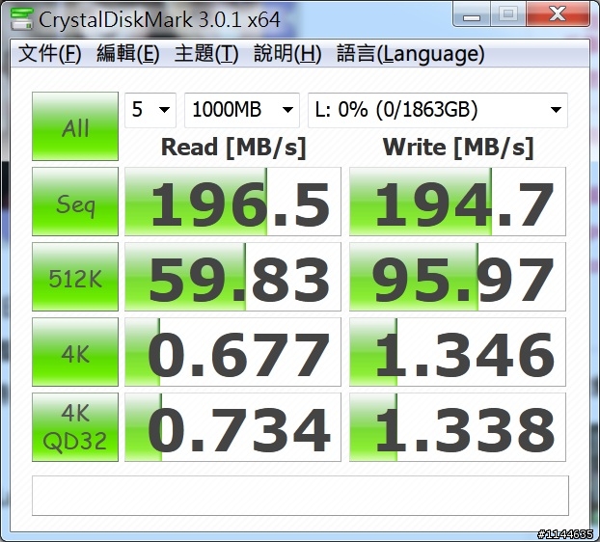Minimize the CrystalDiskMark window
This screenshot has width=600, height=542.
pyautogui.click(x=471, y=14)
